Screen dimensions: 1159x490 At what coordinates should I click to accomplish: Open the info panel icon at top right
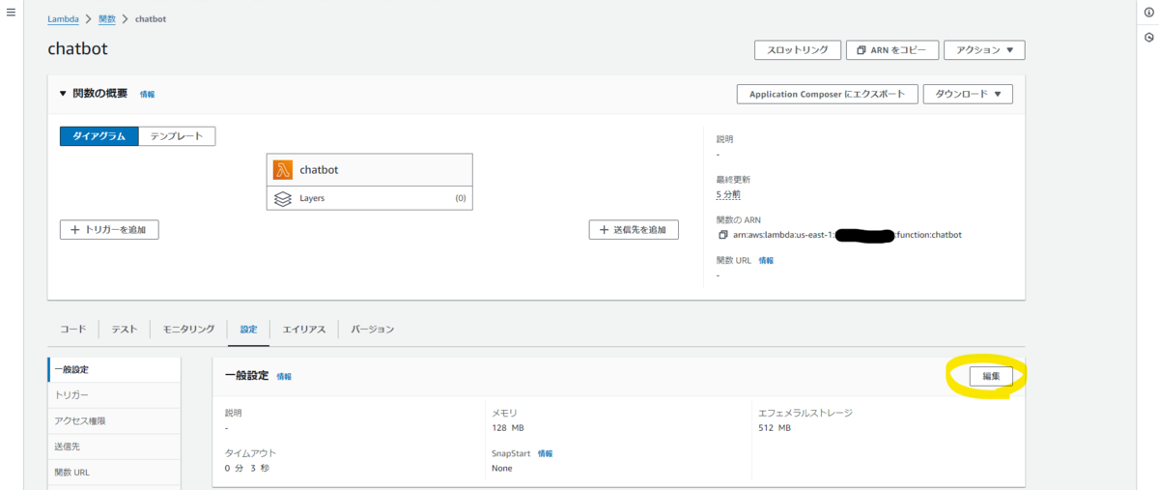pos(1148,13)
